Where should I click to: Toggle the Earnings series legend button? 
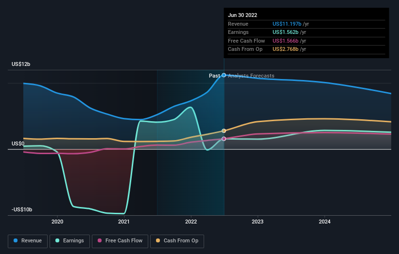(69, 241)
